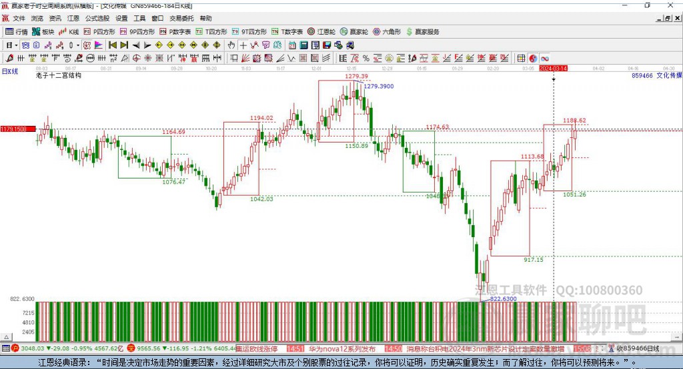The width and height of the screenshot is (683, 369).
Task: Open the 赢家轮 wheel tool
Action: click(354, 32)
